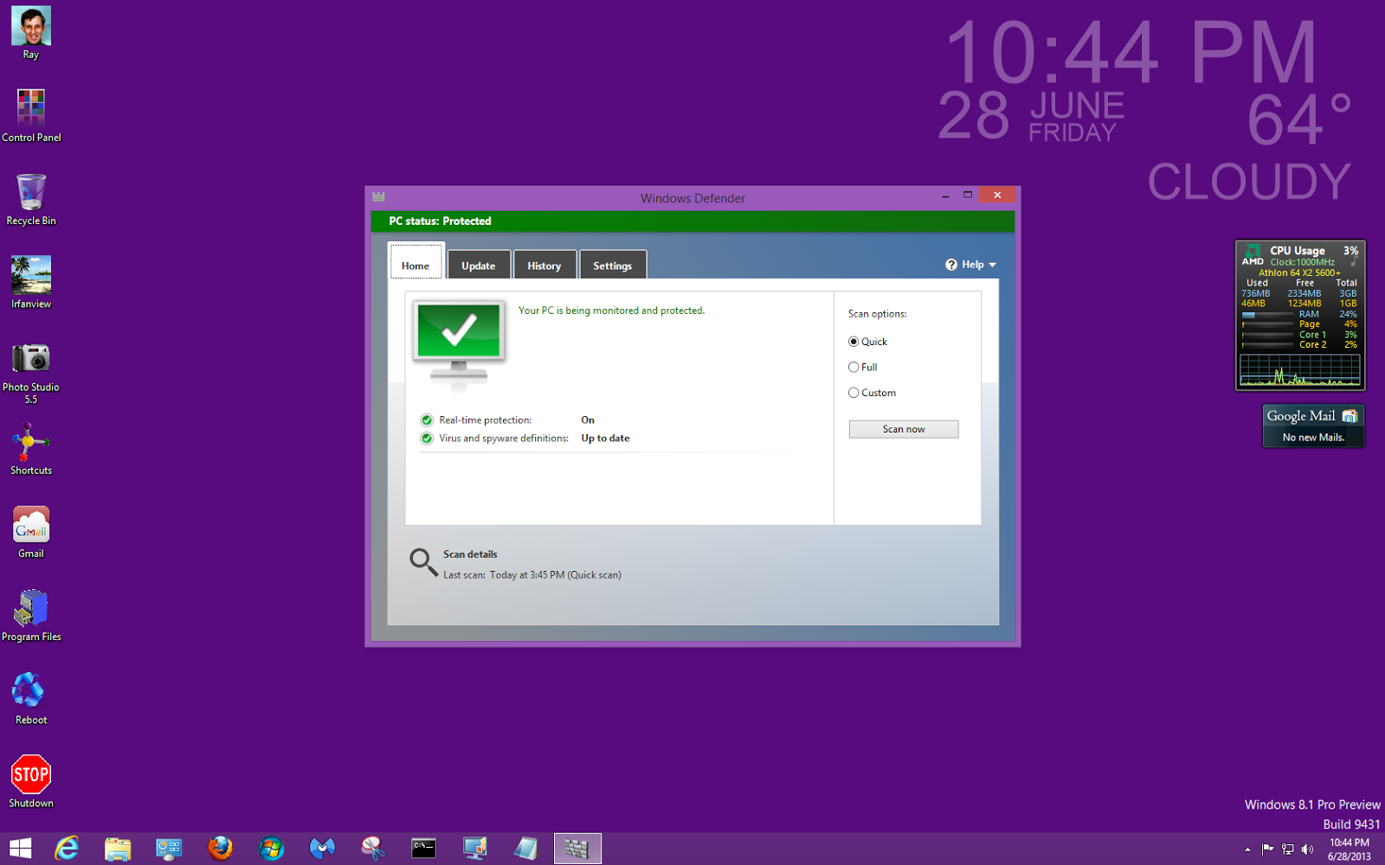Click 'Your PC is being monitored' message

click(611, 311)
